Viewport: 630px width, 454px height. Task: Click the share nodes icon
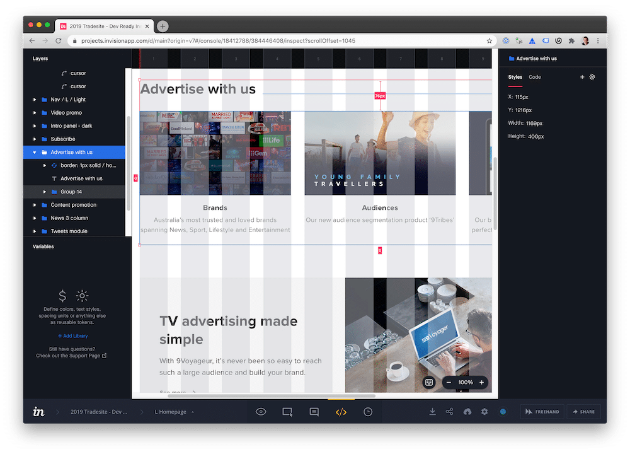click(x=449, y=411)
